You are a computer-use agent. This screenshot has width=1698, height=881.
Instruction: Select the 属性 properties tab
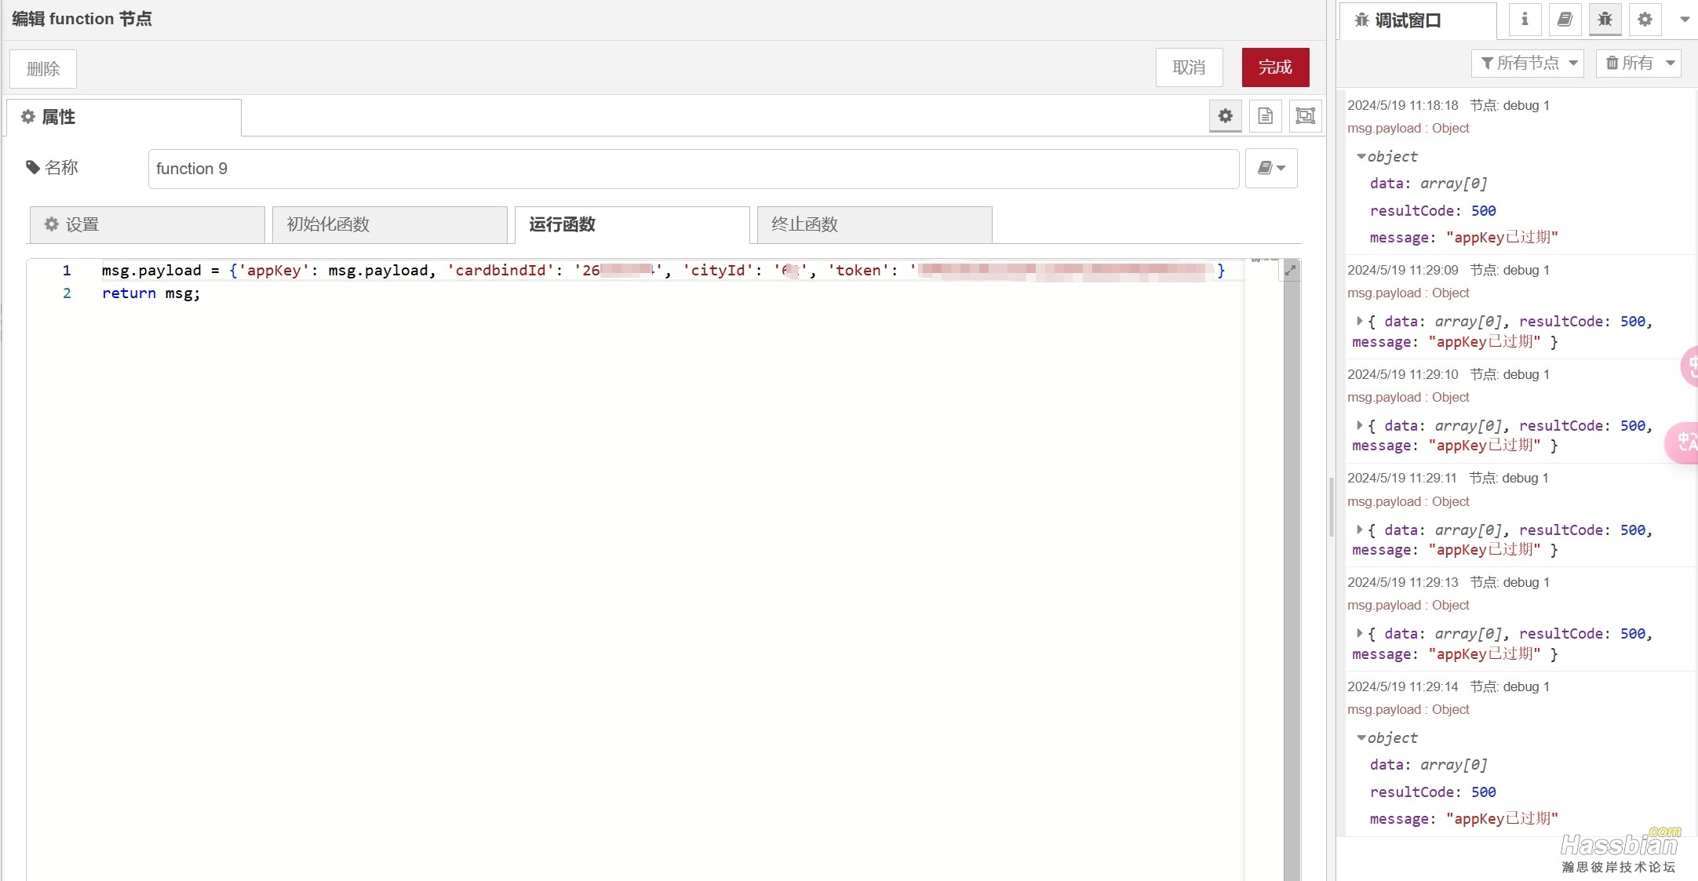click(x=124, y=118)
